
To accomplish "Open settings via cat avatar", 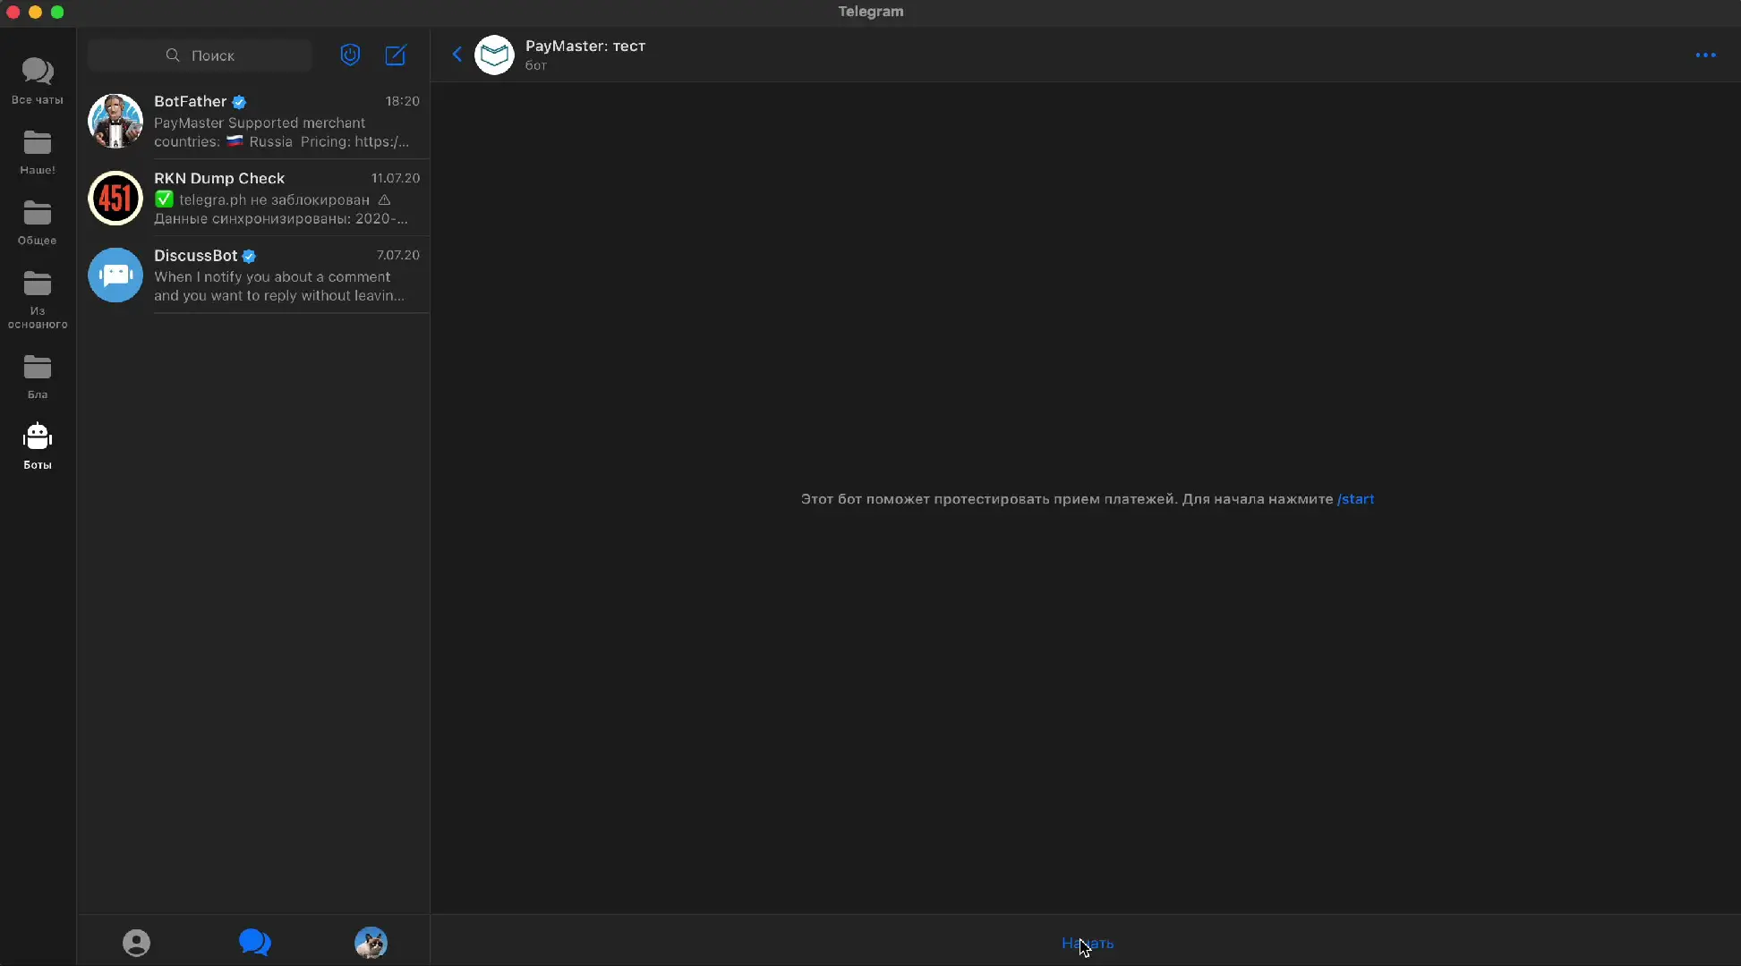I will pyautogui.click(x=371, y=943).
